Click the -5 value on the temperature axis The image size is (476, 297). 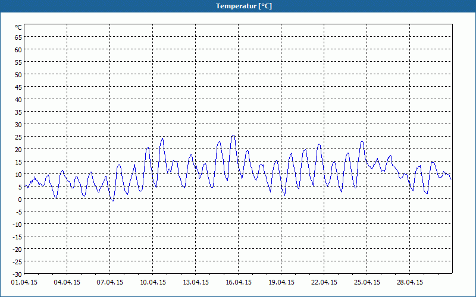pyautogui.click(x=18, y=212)
